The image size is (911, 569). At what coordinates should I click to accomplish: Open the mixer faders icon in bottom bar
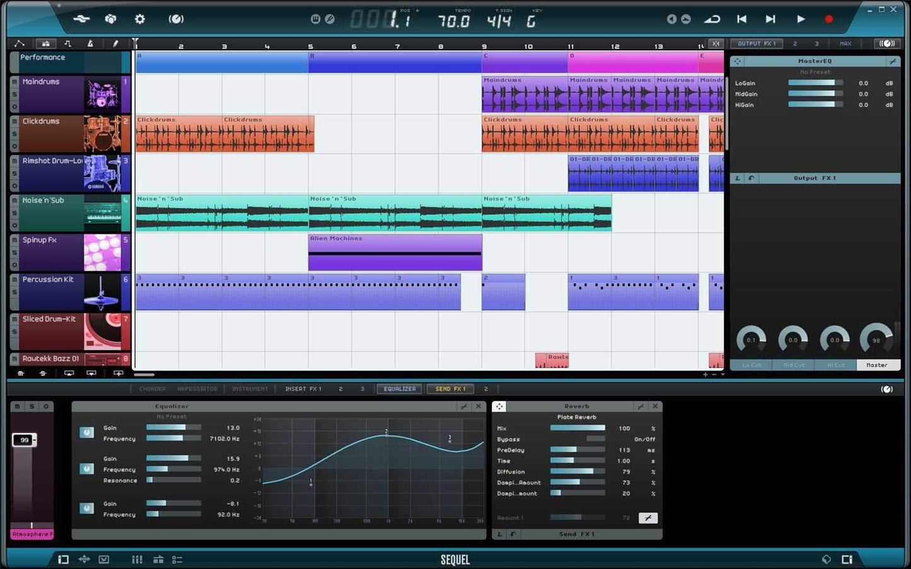(137, 559)
